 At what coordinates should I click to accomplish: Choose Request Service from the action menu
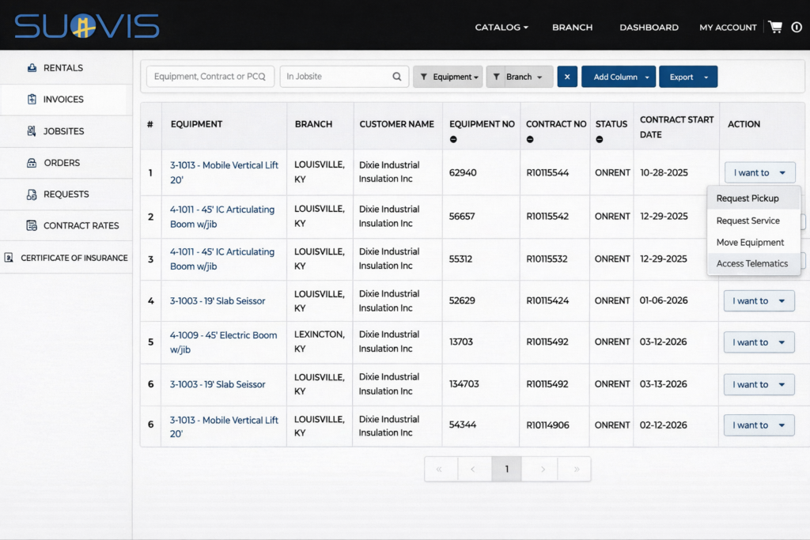click(x=747, y=221)
